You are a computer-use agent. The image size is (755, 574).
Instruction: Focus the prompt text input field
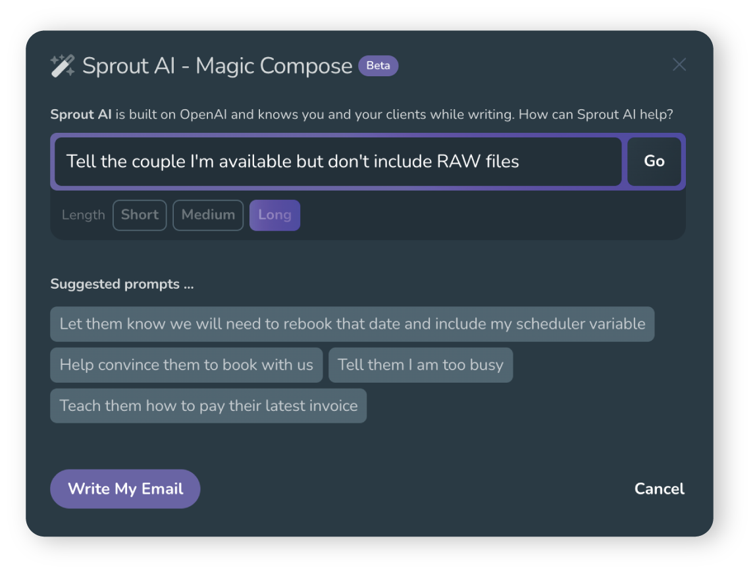click(x=338, y=162)
